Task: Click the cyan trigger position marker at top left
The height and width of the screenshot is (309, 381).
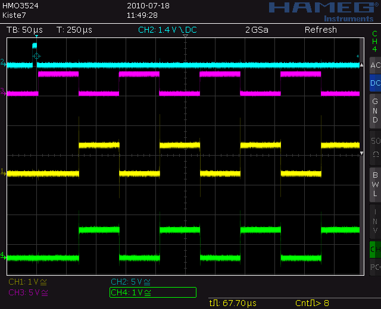Action: 36,36
